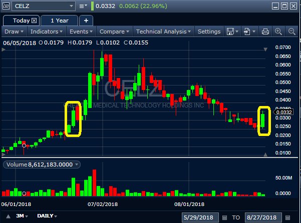The width and height of the screenshot is (301, 223).
Task: Click the OHLC date 06/05/2018 readout
Action: click(x=20, y=42)
